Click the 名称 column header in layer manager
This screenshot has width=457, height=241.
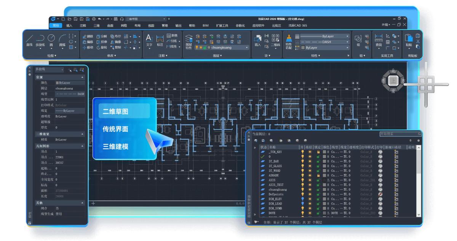(x=283, y=147)
